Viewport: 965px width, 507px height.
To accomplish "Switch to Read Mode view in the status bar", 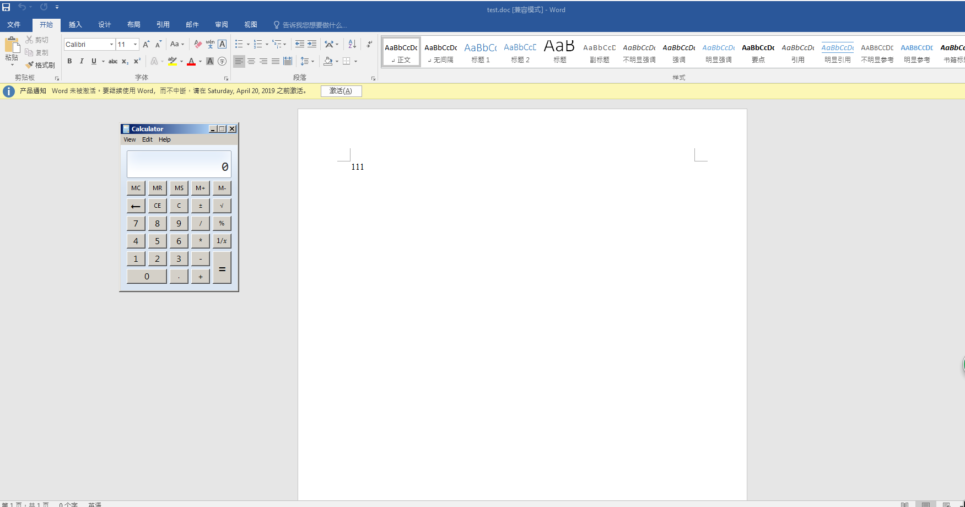I will (x=904, y=504).
